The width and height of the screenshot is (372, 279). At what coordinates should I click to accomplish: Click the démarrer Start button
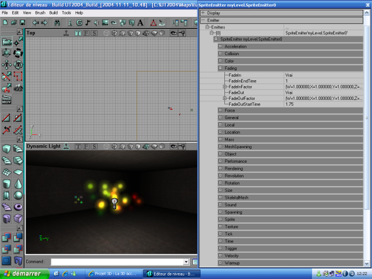pos(23,273)
